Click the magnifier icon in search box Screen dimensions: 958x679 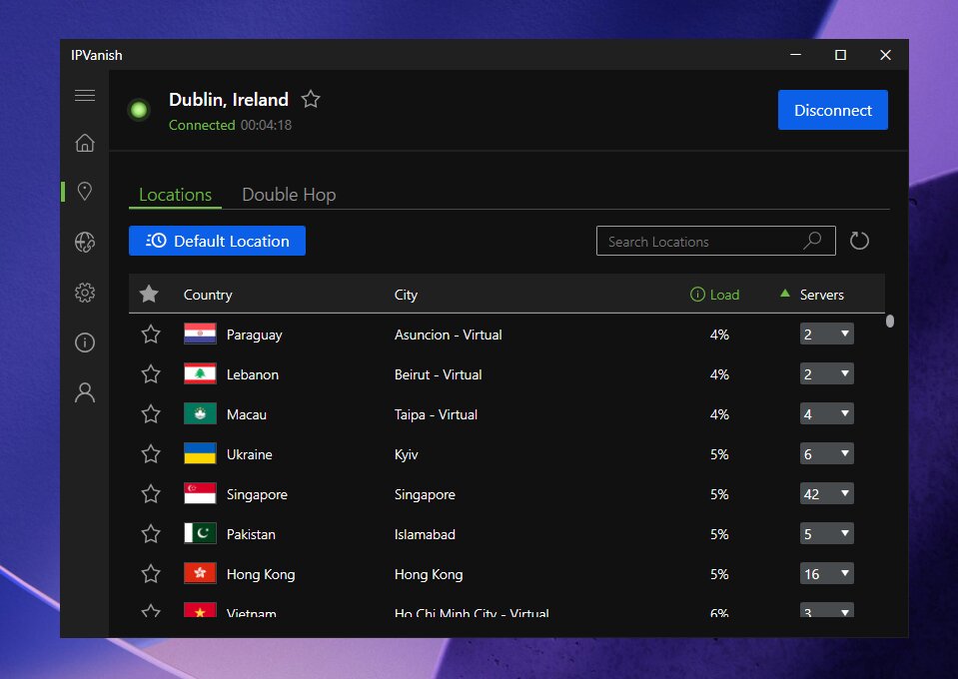[812, 241]
